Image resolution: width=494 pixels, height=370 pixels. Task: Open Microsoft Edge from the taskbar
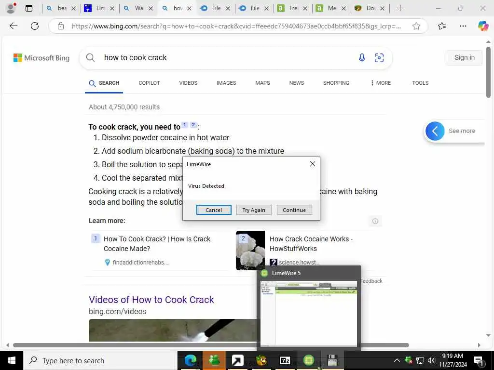click(x=190, y=360)
